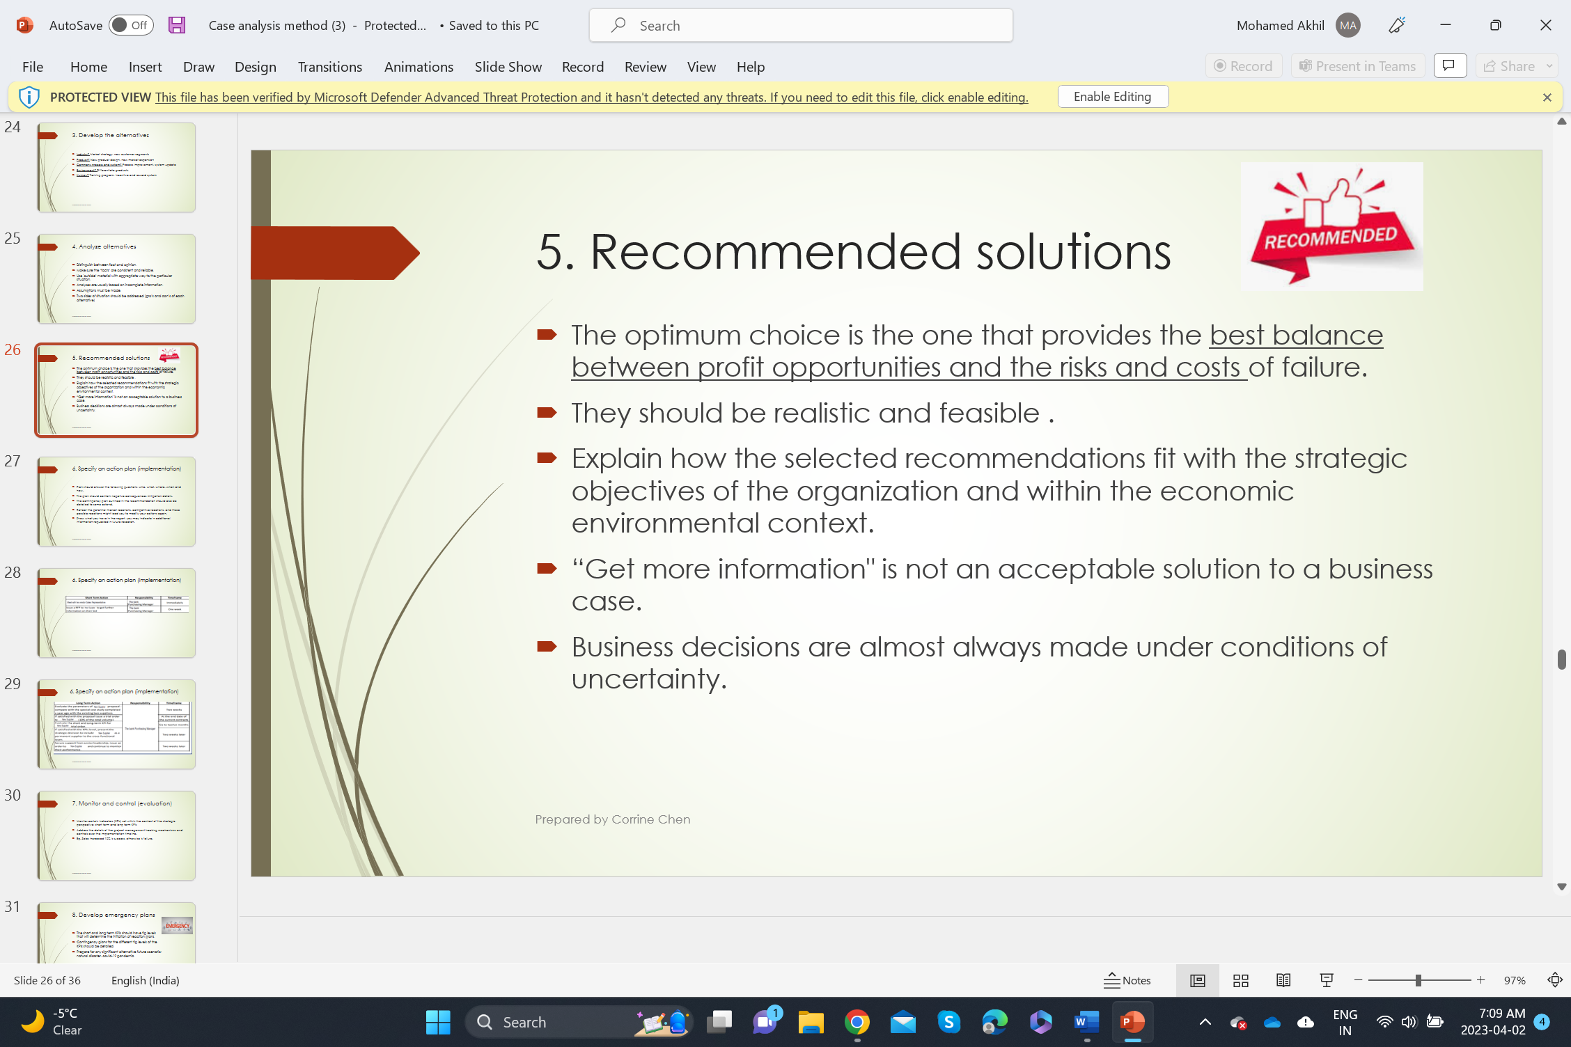Toggle the Notes pane
Image resolution: width=1571 pixels, height=1047 pixels.
[x=1127, y=980]
